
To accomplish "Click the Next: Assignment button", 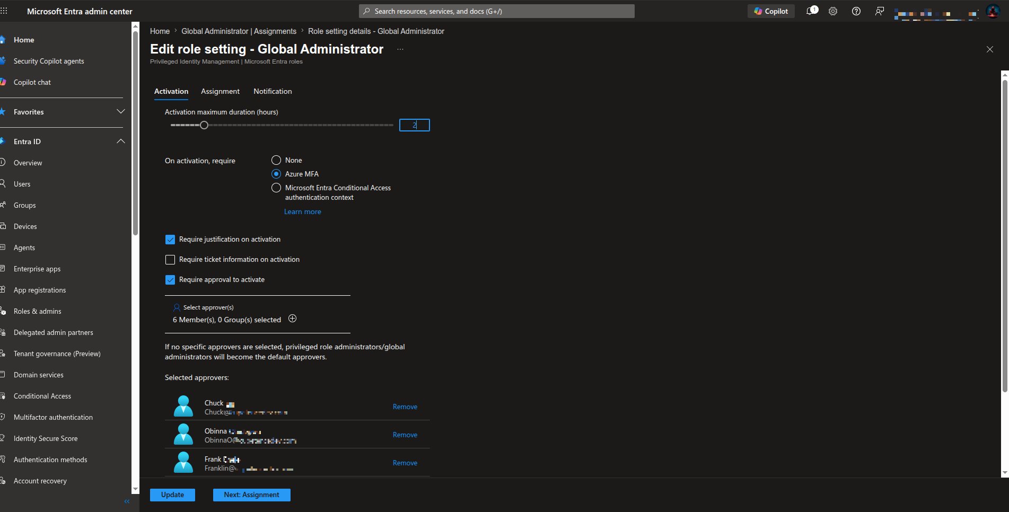I will 251,495.
